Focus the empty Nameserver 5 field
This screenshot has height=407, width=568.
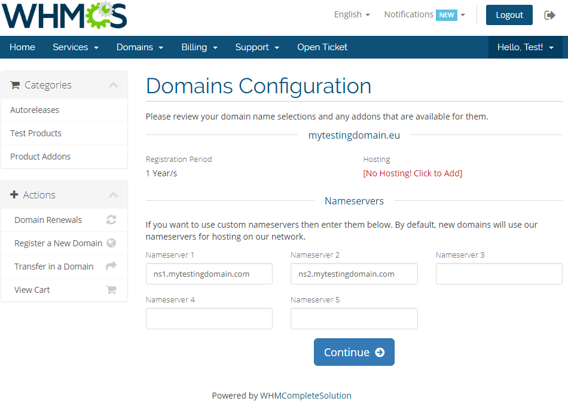point(354,319)
